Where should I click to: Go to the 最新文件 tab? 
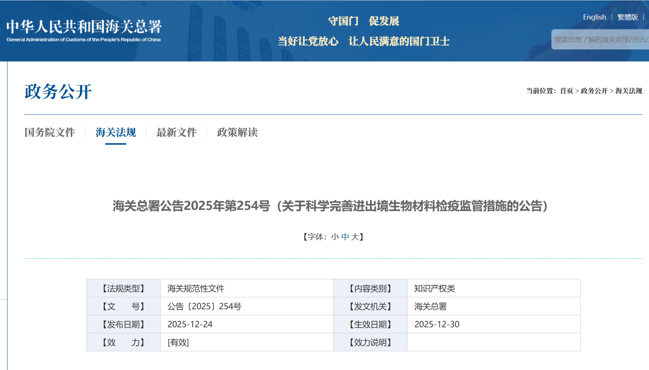pos(177,132)
